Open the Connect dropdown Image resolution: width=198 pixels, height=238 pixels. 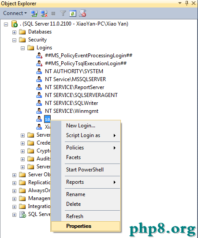(x=15, y=13)
